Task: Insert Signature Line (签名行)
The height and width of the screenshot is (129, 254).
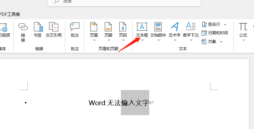Action: (211, 24)
